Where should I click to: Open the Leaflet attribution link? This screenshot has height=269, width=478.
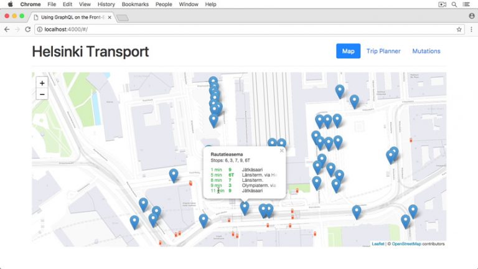(x=378, y=243)
